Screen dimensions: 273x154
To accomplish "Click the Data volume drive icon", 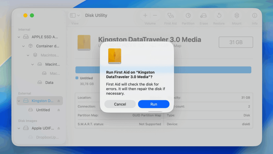I will coord(40,82).
